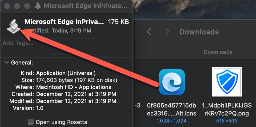Click the Microsoft Edge InPrivate name header
Image resolution: width=256 pixels, height=127 pixels.
coord(64,22)
